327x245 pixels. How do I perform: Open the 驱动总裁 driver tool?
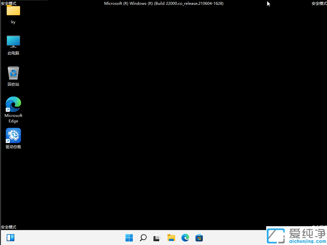point(13,135)
